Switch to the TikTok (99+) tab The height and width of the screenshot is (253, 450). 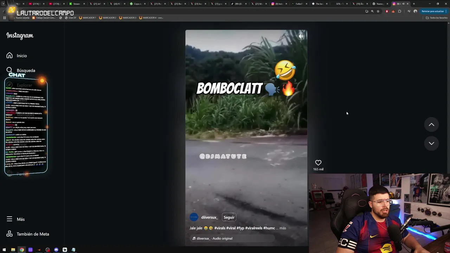[238, 4]
